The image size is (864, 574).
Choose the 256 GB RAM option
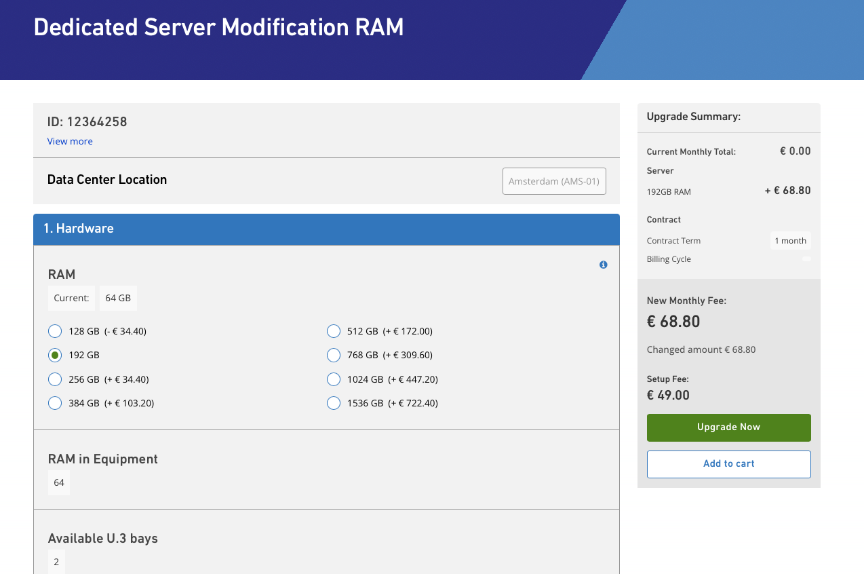[55, 379]
